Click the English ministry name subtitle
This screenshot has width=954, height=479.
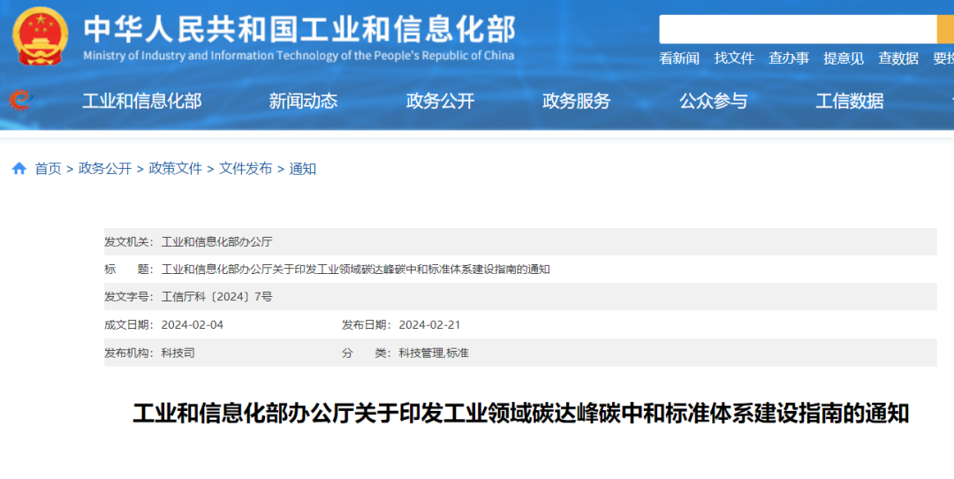pyautogui.click(x=299, y=56)
